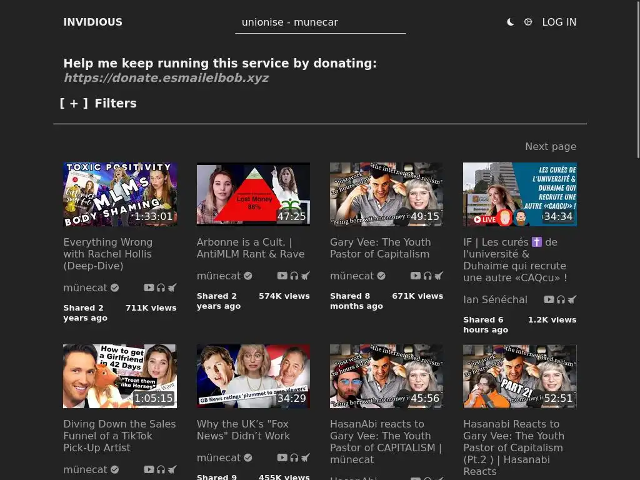Watch Rachel Hollis video on YouTube icon
Viewport: 640px width, 480px height.
point(149,287)
